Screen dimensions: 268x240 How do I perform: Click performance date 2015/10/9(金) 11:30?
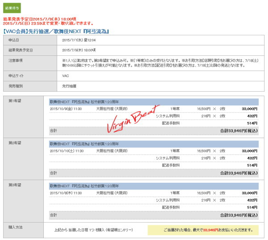pyautogui.click(x=66, y=109)
